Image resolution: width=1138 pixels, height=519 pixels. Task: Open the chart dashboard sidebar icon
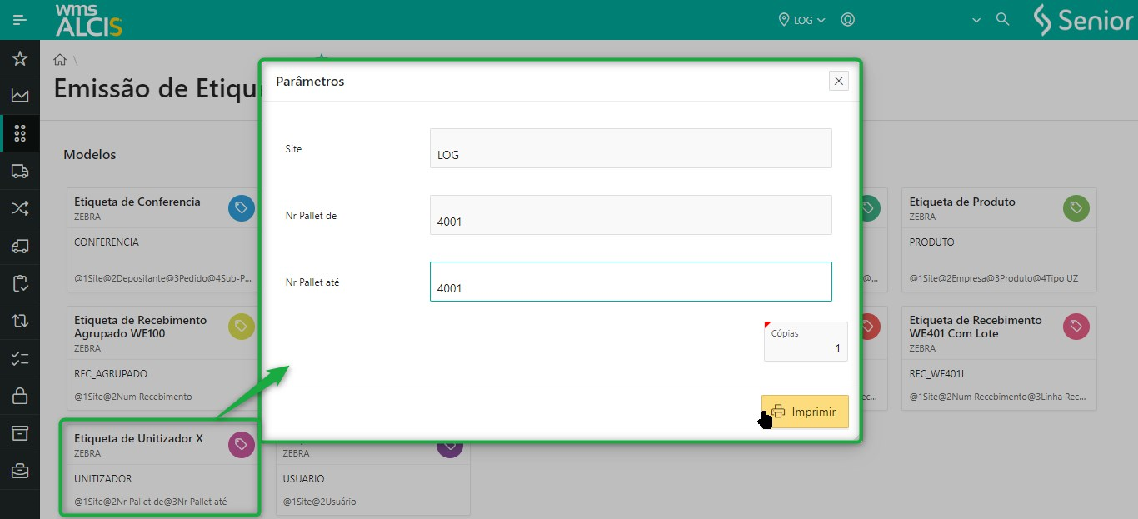coord(20,96)
